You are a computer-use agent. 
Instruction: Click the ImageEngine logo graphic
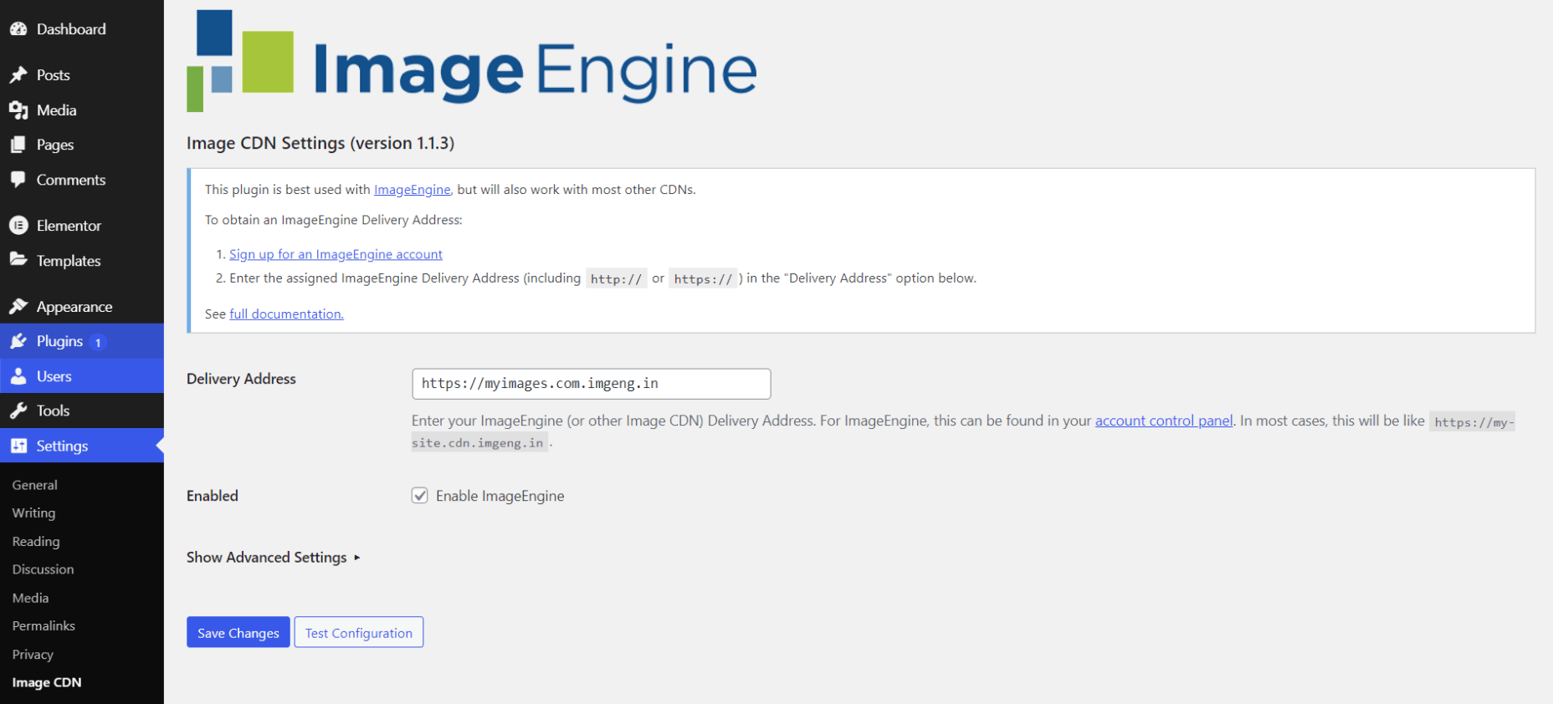472,61
